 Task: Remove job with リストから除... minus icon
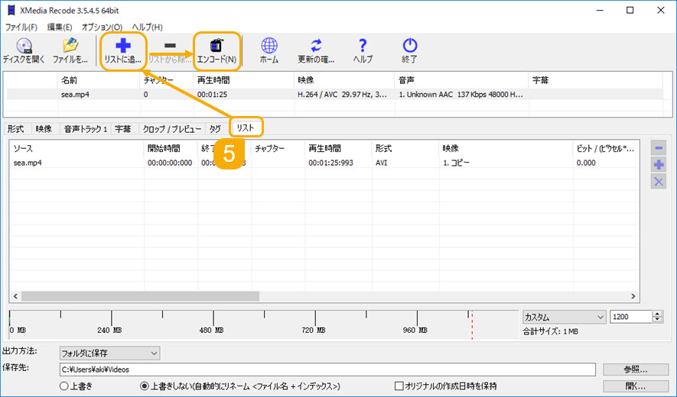tap(170, 51)
